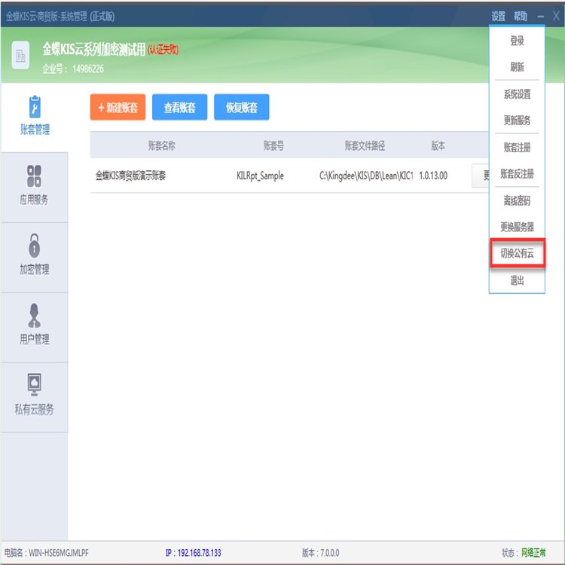
Task: Choose 系统设置 menu entry
Action: click(517, 94)
